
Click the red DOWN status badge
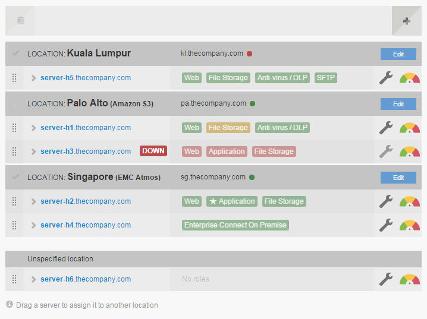pyautogui.click(x=153, y=151)
